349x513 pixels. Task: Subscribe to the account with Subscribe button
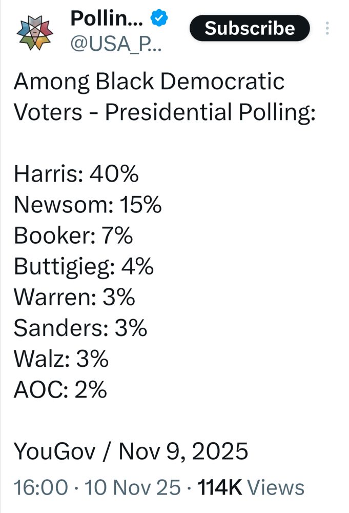pos(250,28)
